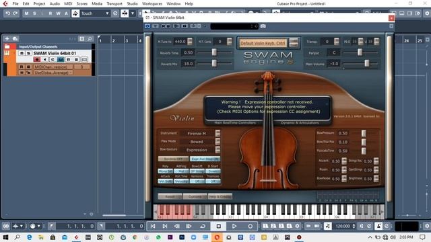Click the Expr. Aut. Stop On button

pos(205,159)
